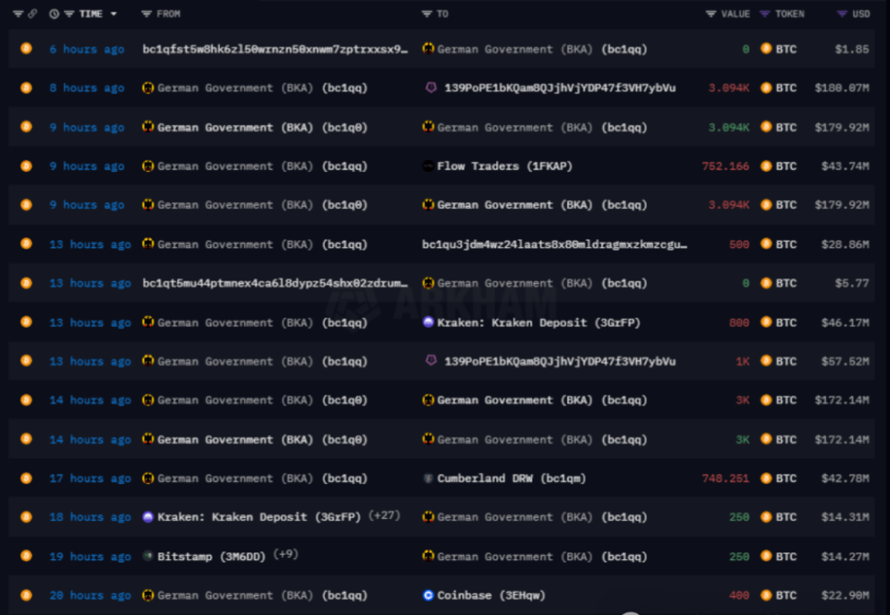The image size is (890, 615).
Task: Open recipient address bc1qu3jdm4wz24laats8x80…
Action: coord(555,245)
